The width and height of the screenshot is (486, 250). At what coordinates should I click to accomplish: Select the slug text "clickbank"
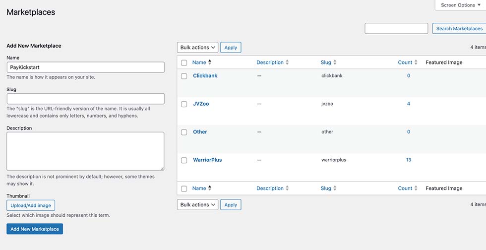(x=332, y=76)
